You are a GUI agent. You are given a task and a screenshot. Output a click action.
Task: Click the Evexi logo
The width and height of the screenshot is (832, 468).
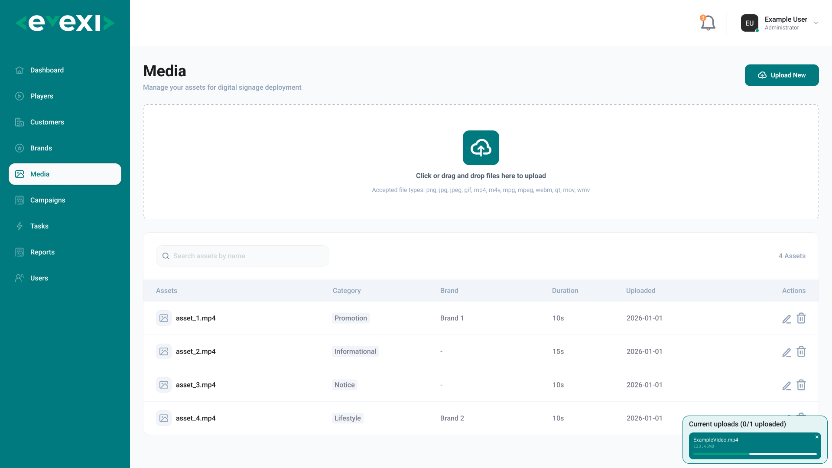65,23
